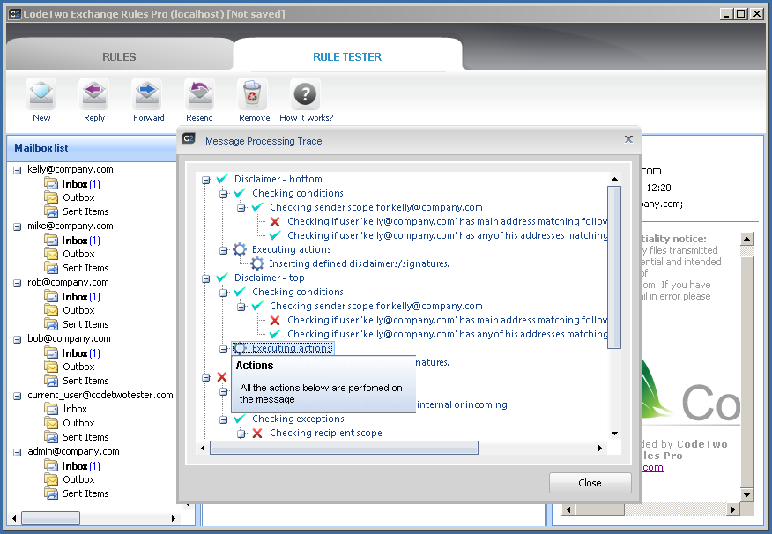Collapse the mike@company.com mailbox node

pos(18,226)
